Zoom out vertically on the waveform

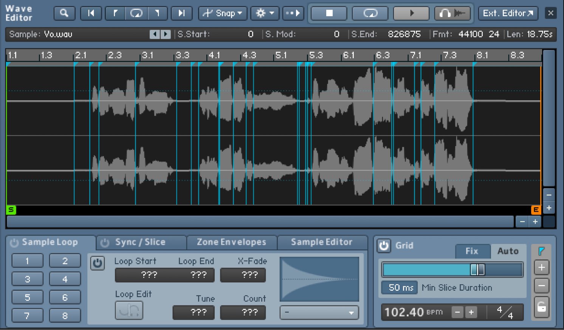point(549,195)
